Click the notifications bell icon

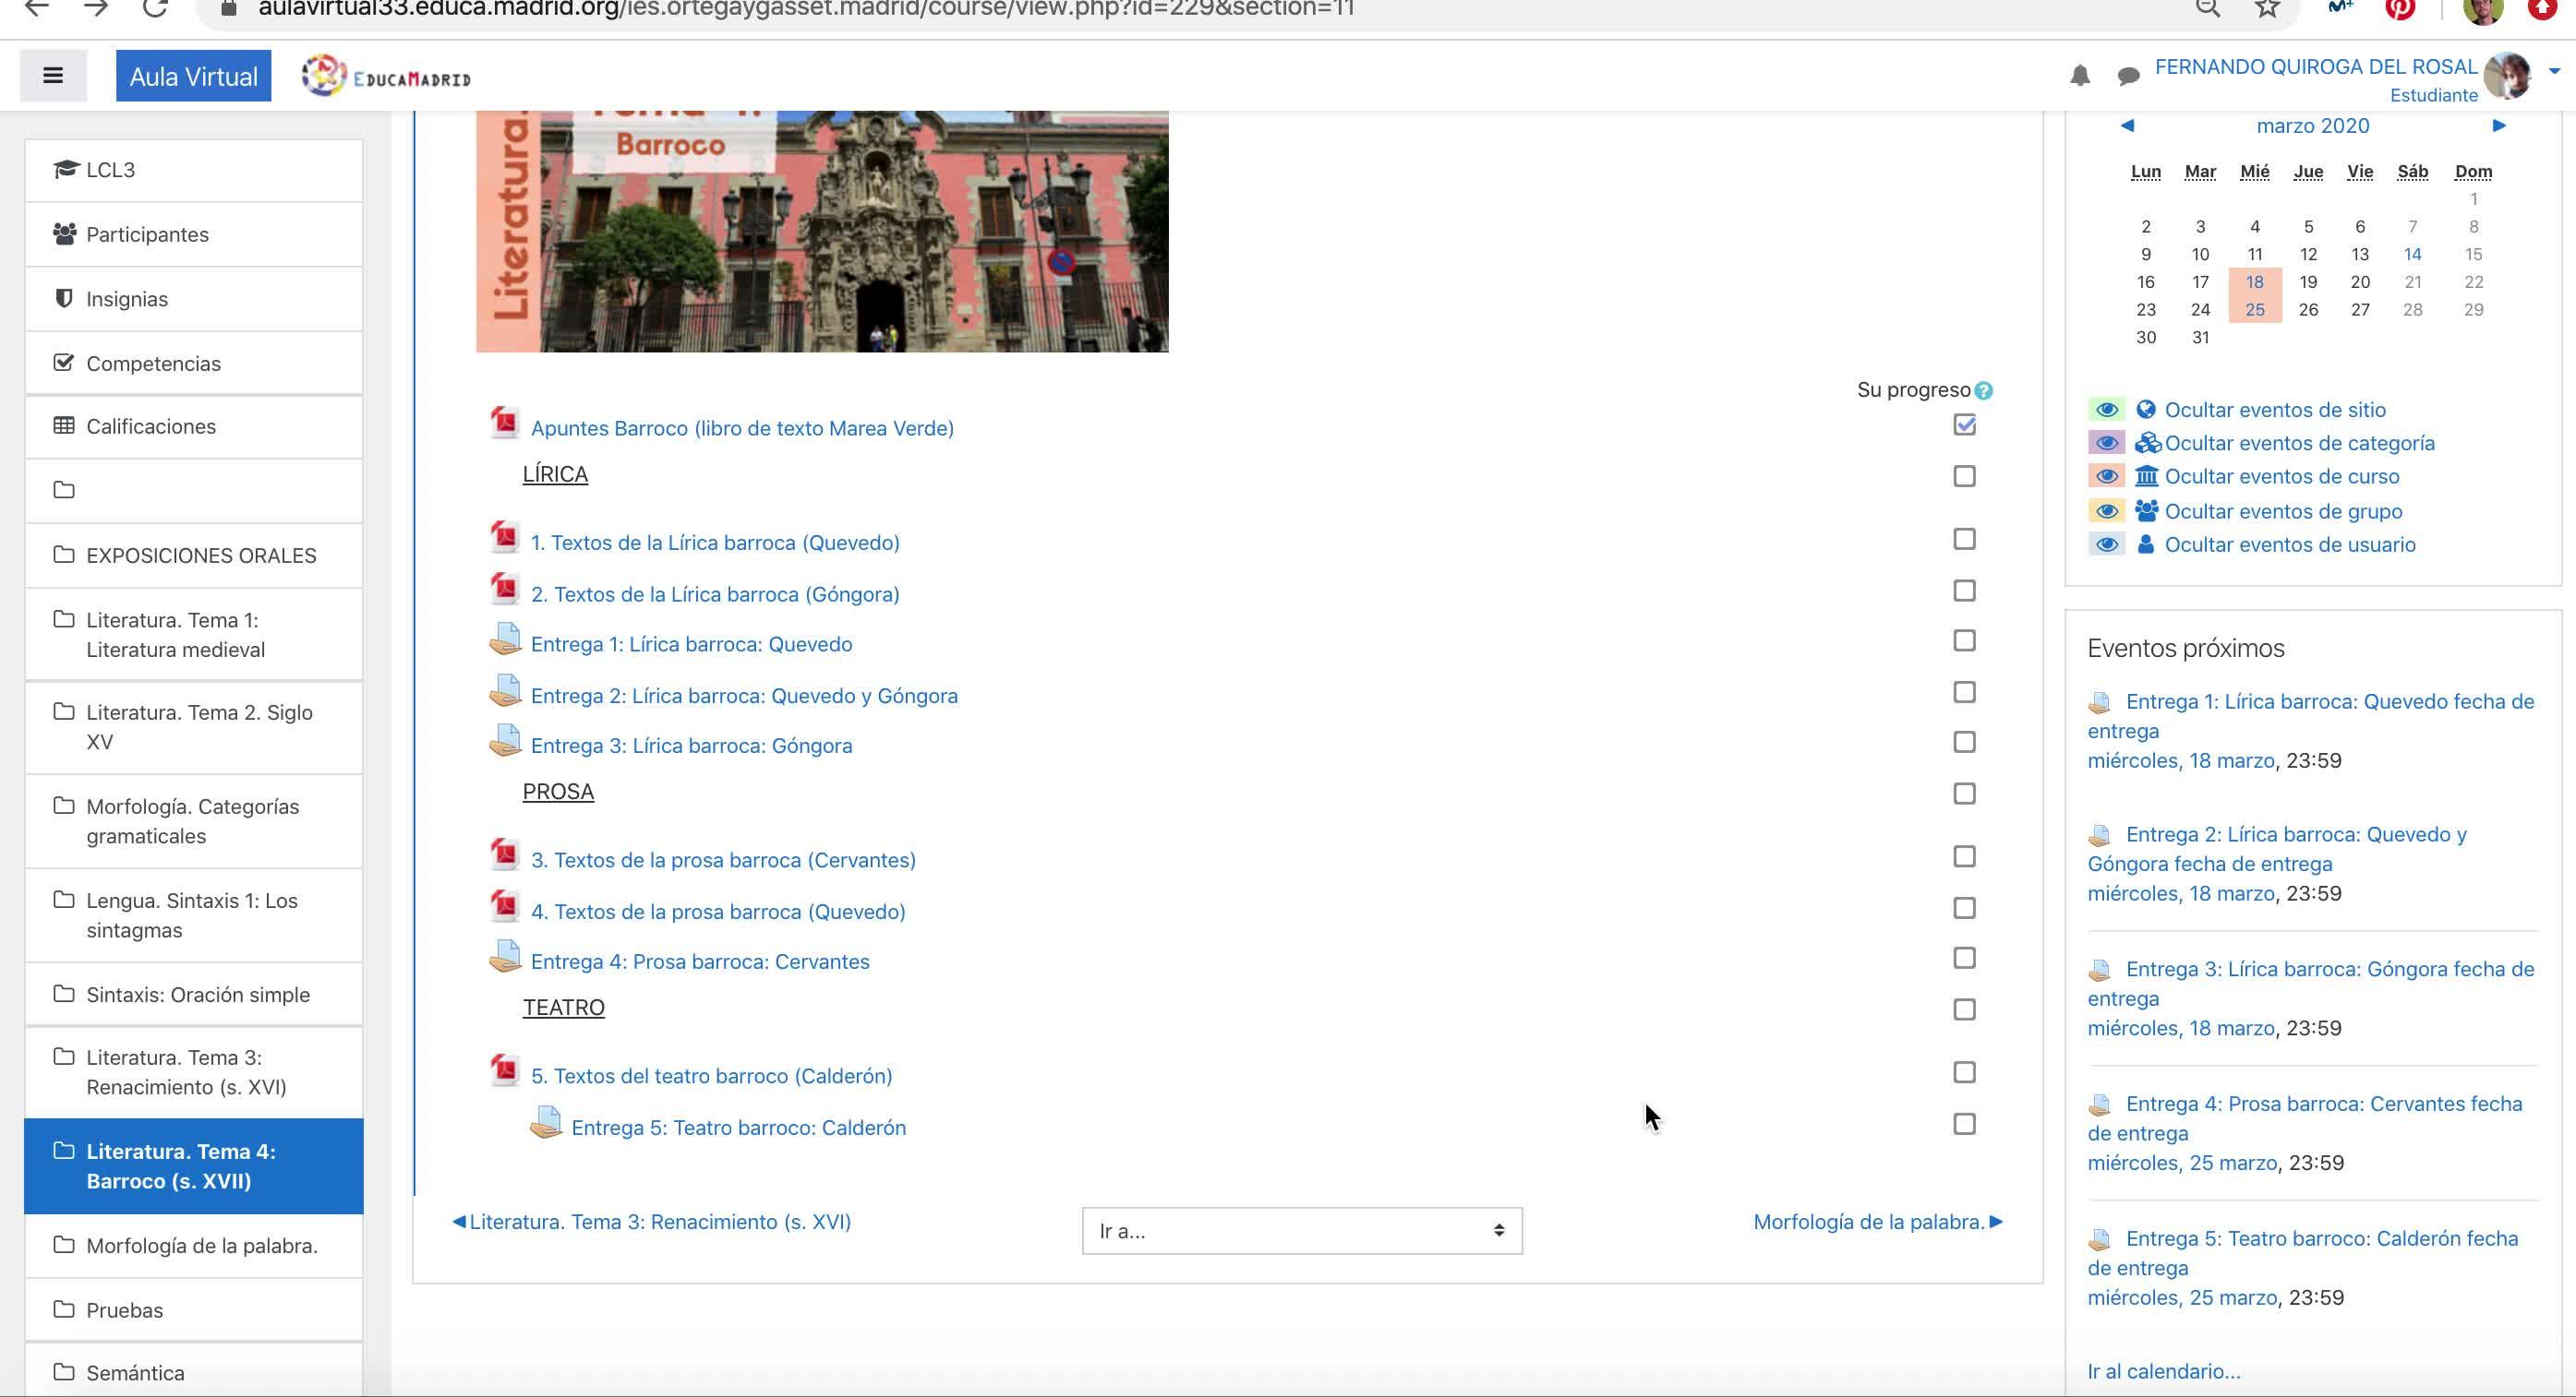coord(2080,76)
